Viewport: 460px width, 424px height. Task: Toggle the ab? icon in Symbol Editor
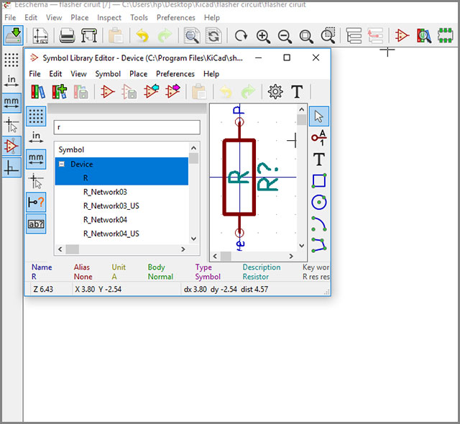tap(36, 223)
